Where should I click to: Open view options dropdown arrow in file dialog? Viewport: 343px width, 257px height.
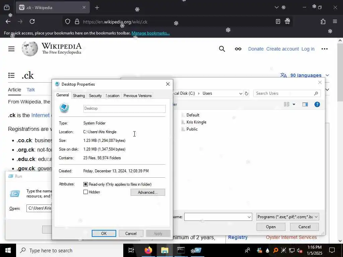coord(294,104)
